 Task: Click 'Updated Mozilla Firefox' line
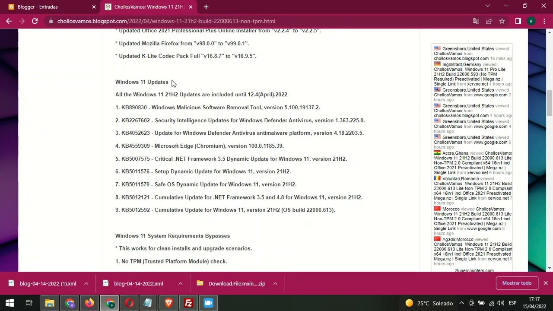pos(182,44)
